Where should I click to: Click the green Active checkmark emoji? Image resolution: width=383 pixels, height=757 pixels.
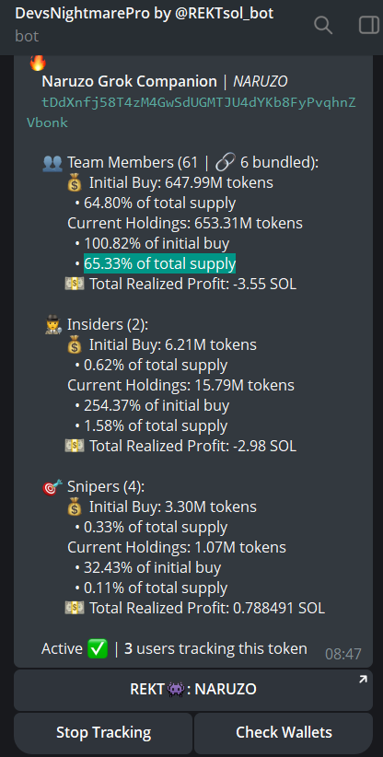click(x=98, y=649)
